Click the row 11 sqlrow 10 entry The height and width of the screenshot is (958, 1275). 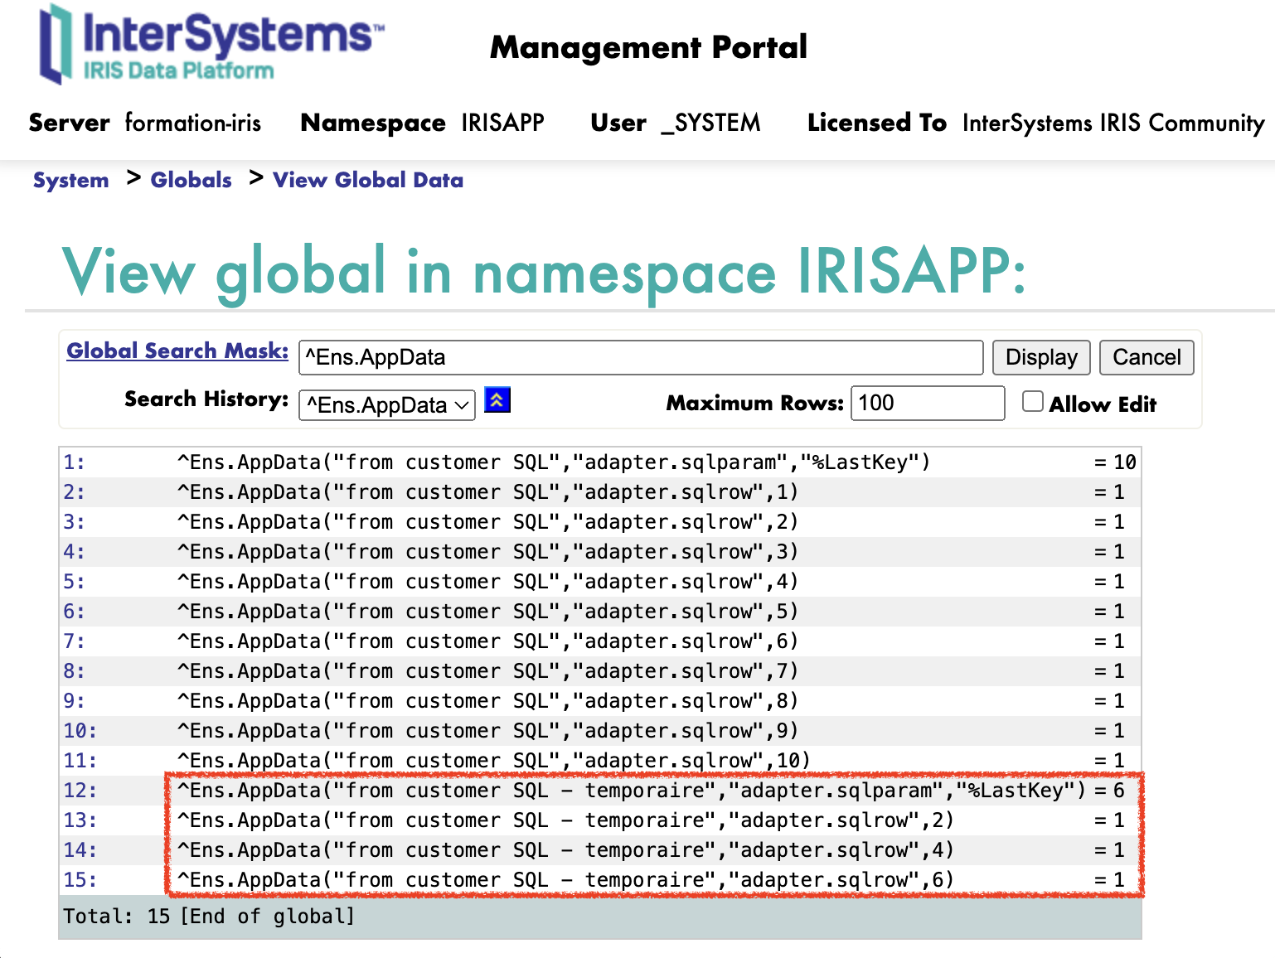[493, 761]
